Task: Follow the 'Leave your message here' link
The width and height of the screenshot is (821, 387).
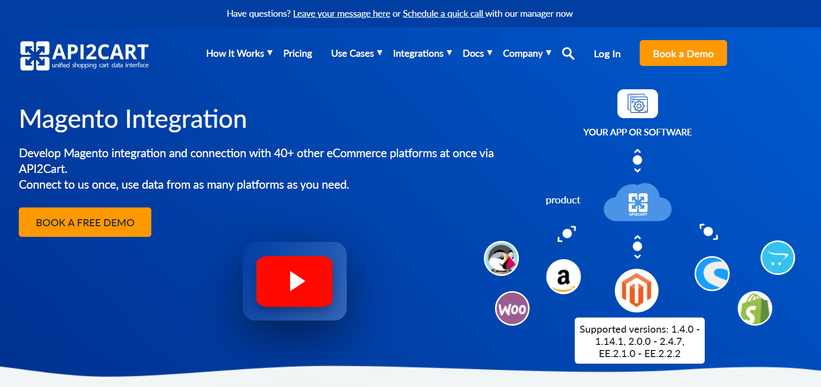Action: coord(342,14)
